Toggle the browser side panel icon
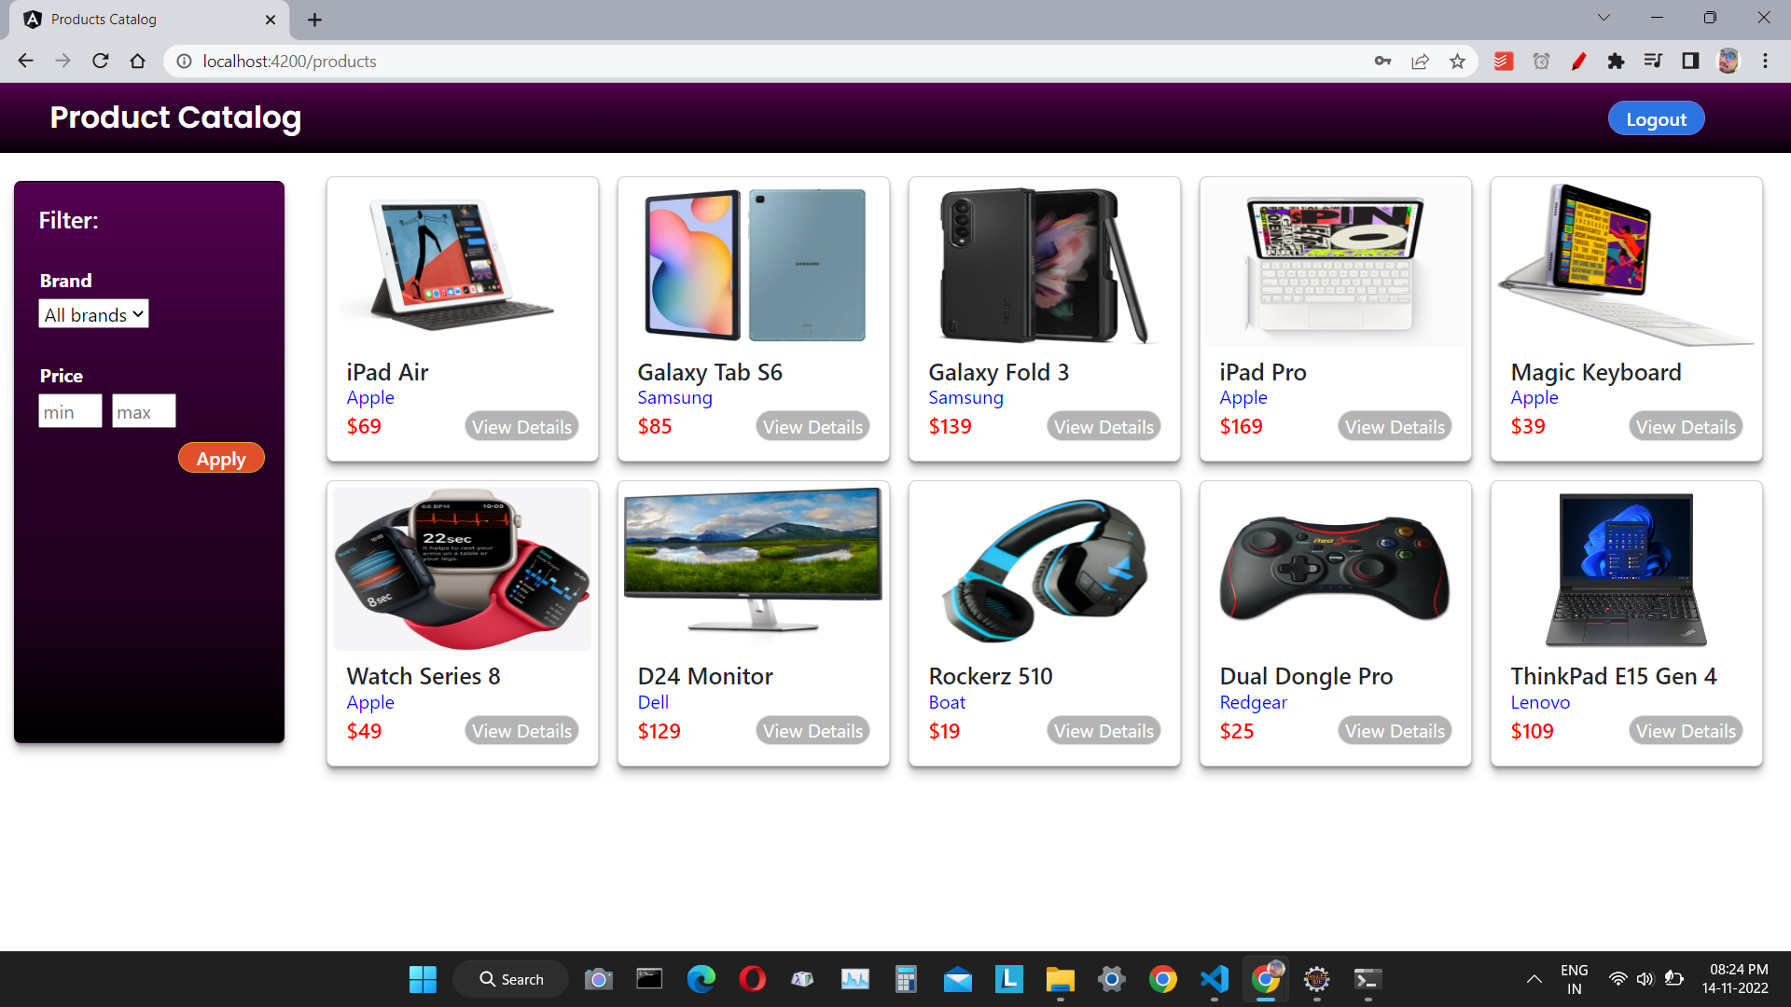The width and height of the screenshot is (1791, 1007). coord(1690,62)
